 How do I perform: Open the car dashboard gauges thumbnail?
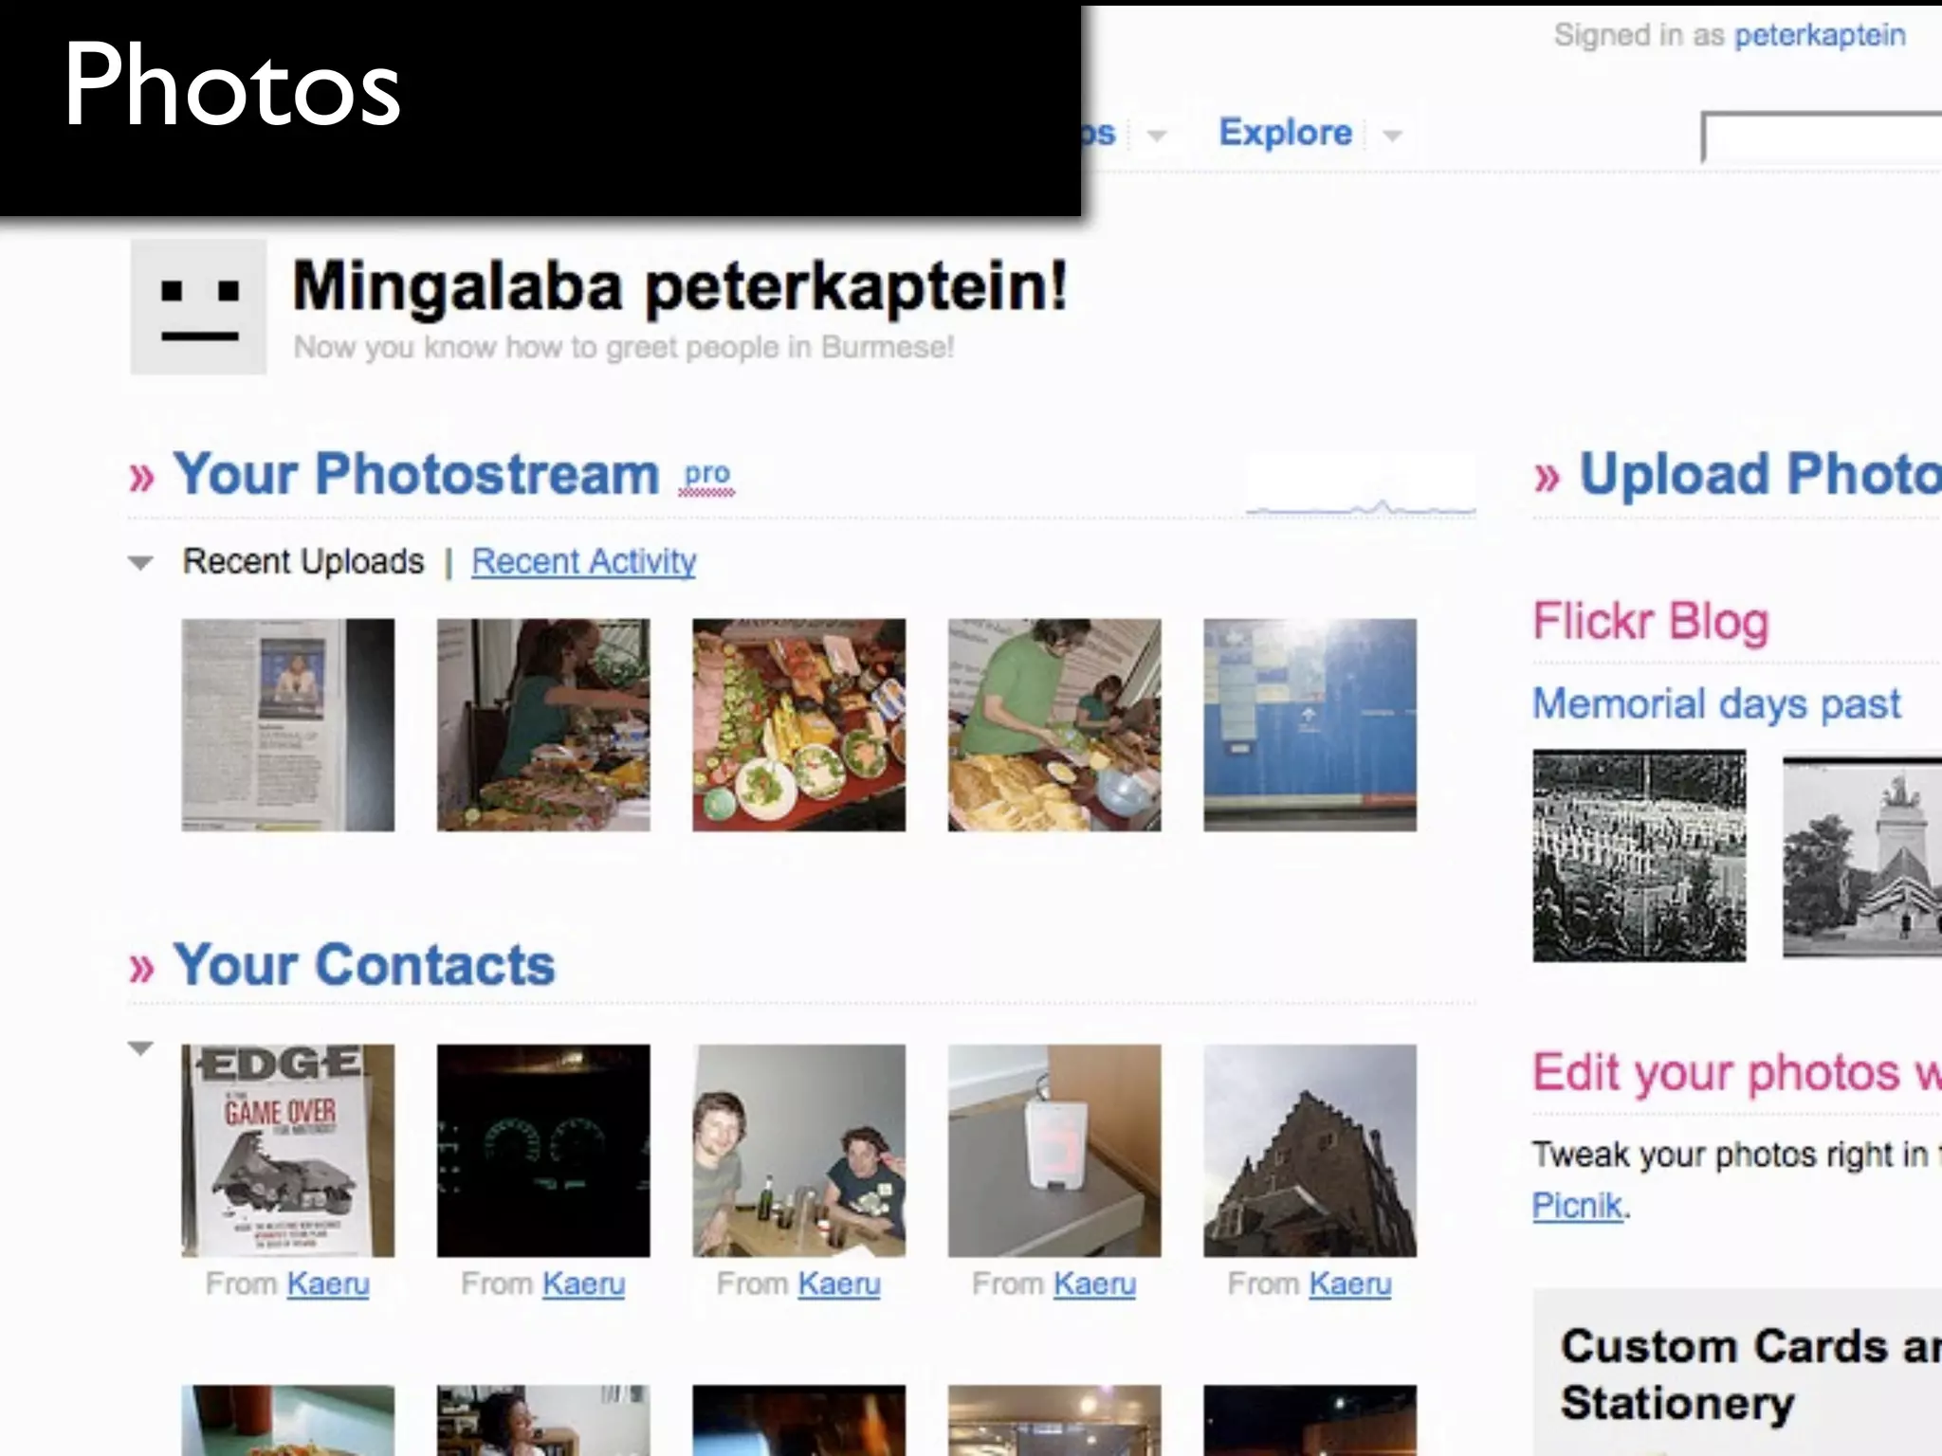pyautogui.click(x=543, y=1151)
